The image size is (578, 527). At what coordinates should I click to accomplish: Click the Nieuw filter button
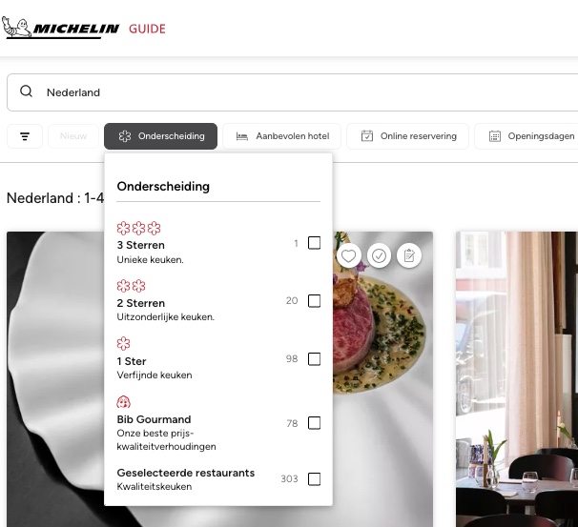73,136
